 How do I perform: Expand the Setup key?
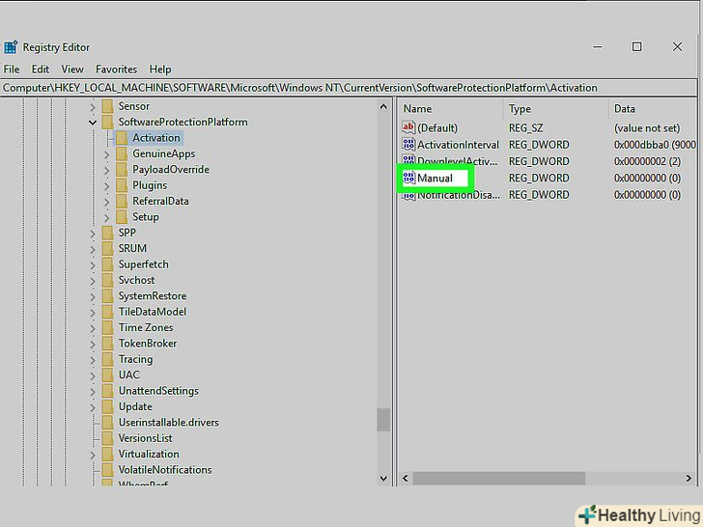pyautogui.click(x=106, y=218)
